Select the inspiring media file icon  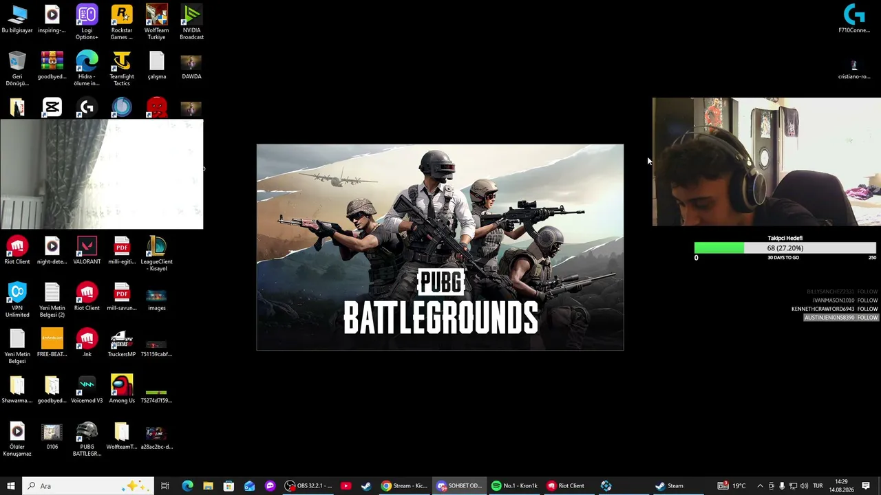click(x=52, y=19)
